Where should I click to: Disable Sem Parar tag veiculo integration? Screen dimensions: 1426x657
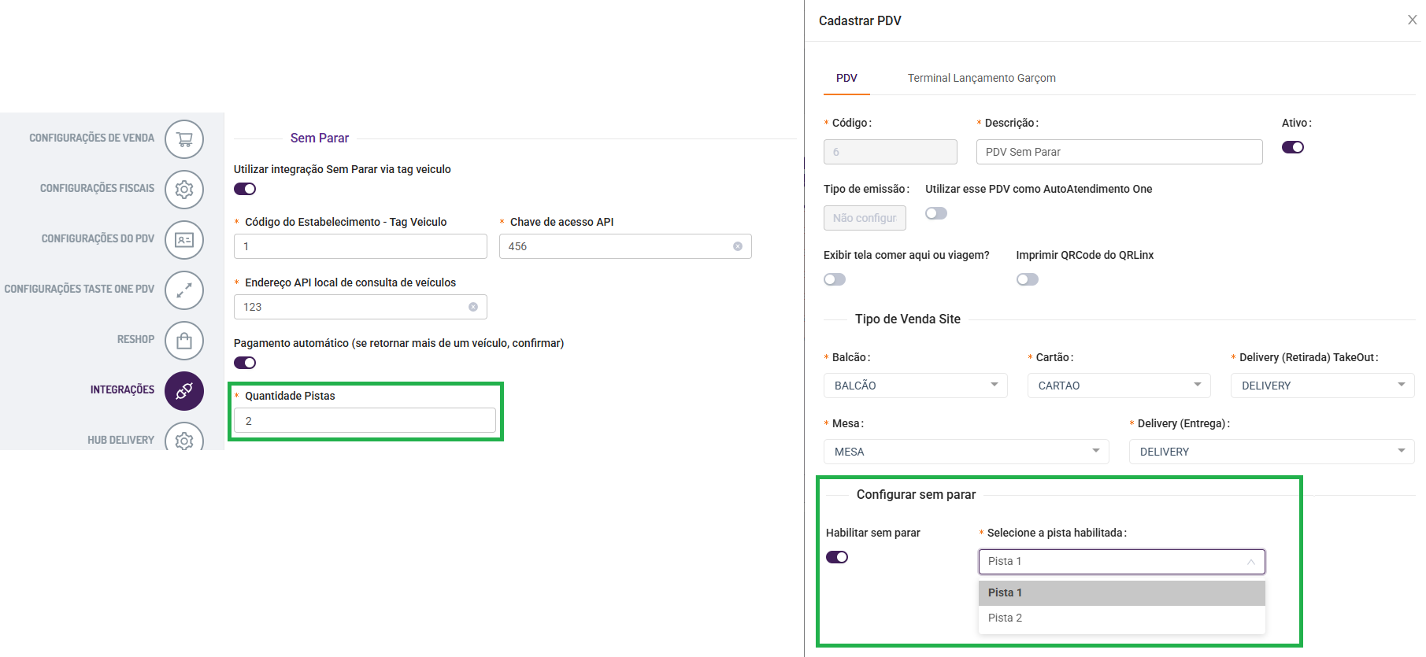coord(245,189)
